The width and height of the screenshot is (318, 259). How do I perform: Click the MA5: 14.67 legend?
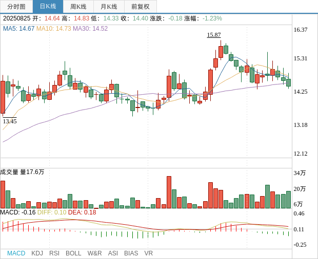coord(18,29)
